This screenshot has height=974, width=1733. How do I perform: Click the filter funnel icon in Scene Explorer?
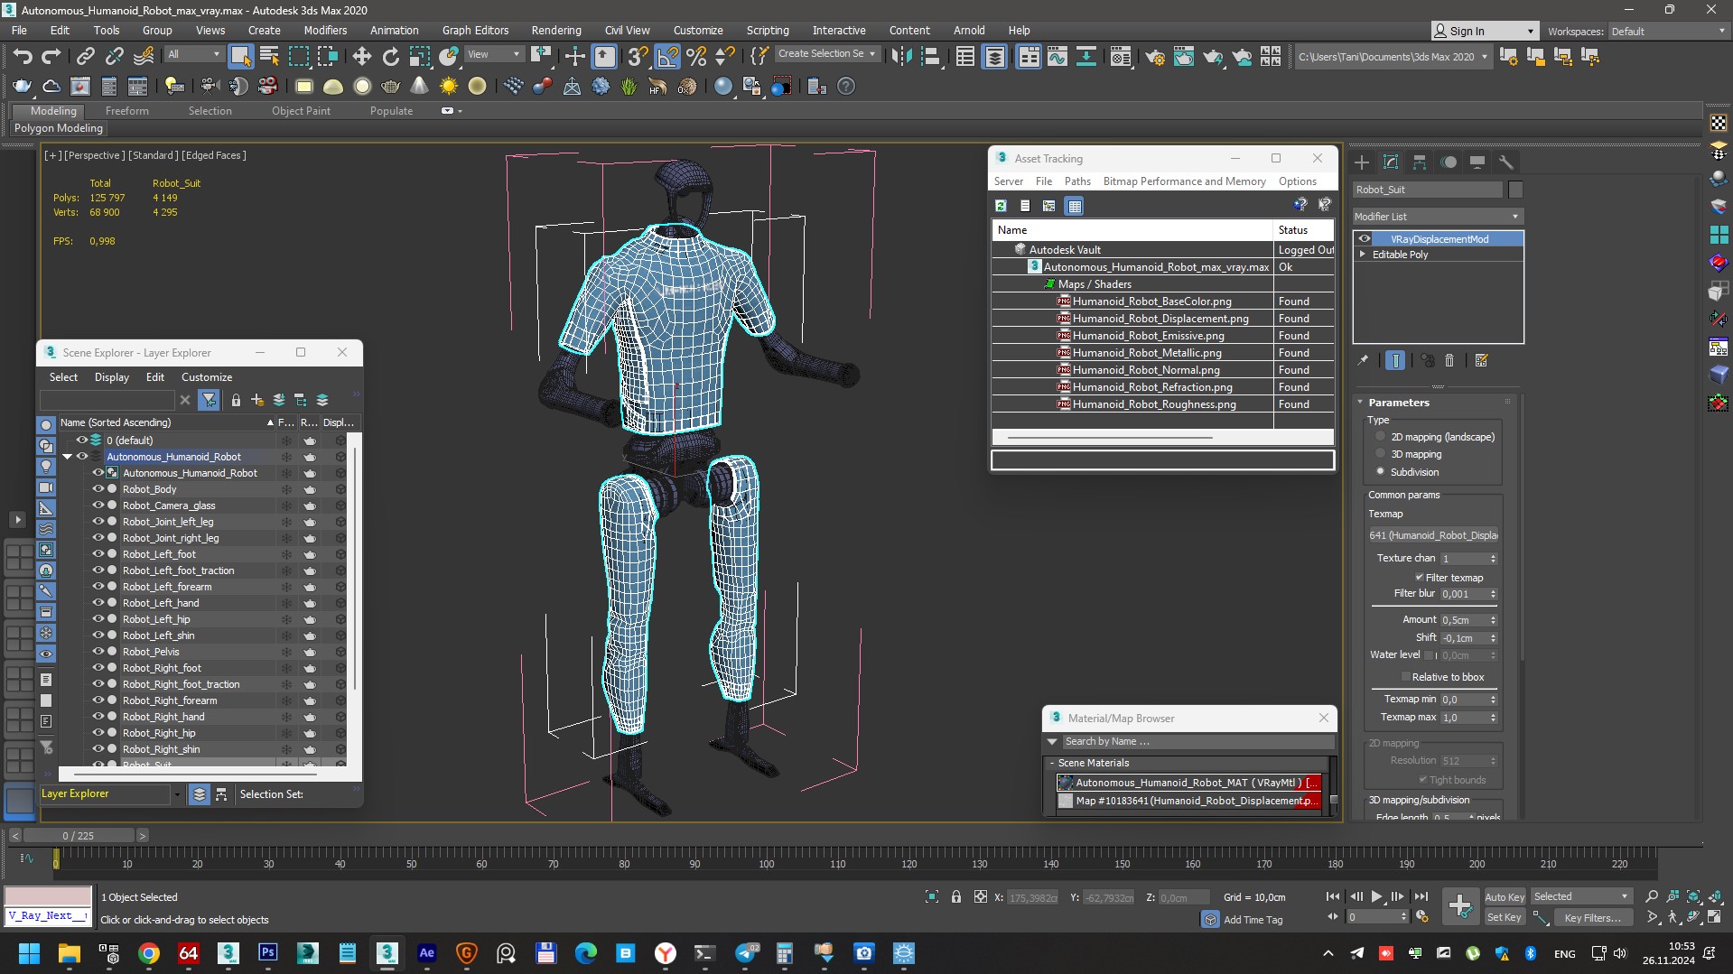click(209, 400)
